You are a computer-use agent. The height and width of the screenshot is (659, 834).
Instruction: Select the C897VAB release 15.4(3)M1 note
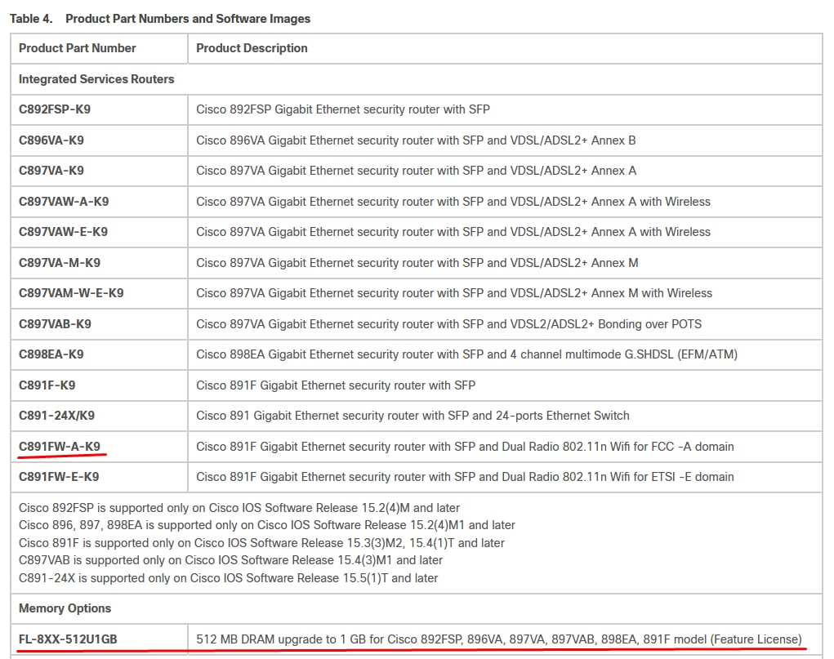point(231,561)
